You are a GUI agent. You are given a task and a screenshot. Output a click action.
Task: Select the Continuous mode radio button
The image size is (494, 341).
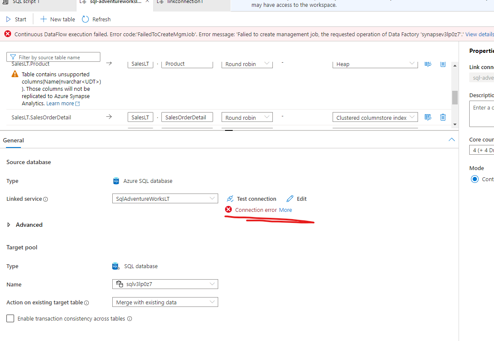click(x=474, y=179)
